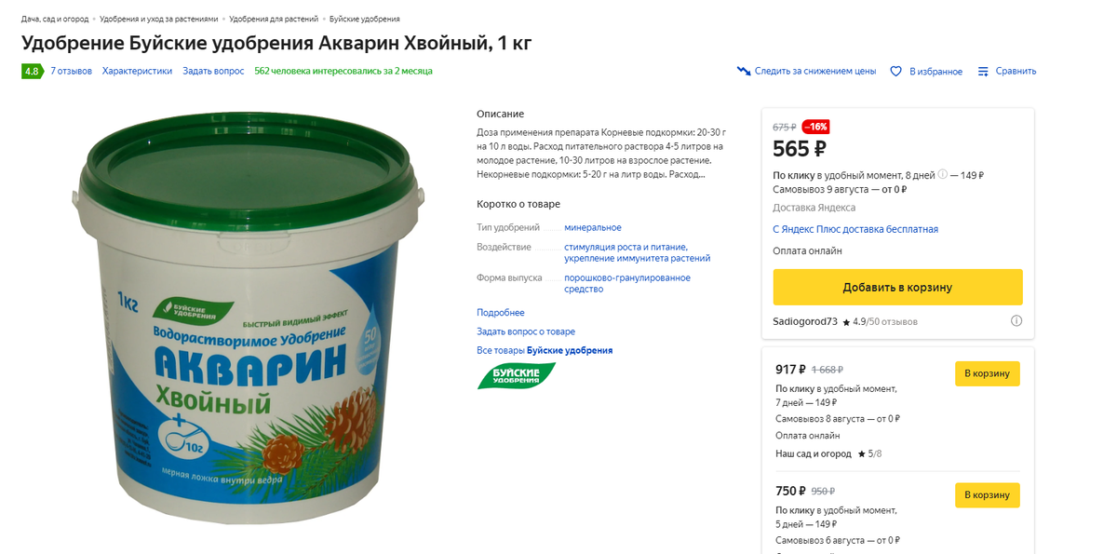Open the С Яндекс Плюс доставка бесплатная link

click(x=855, y=229)
